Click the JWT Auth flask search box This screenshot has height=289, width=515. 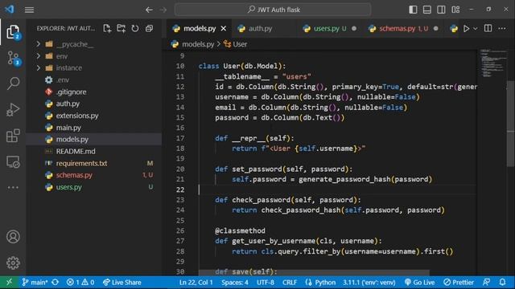pos(273,10)
